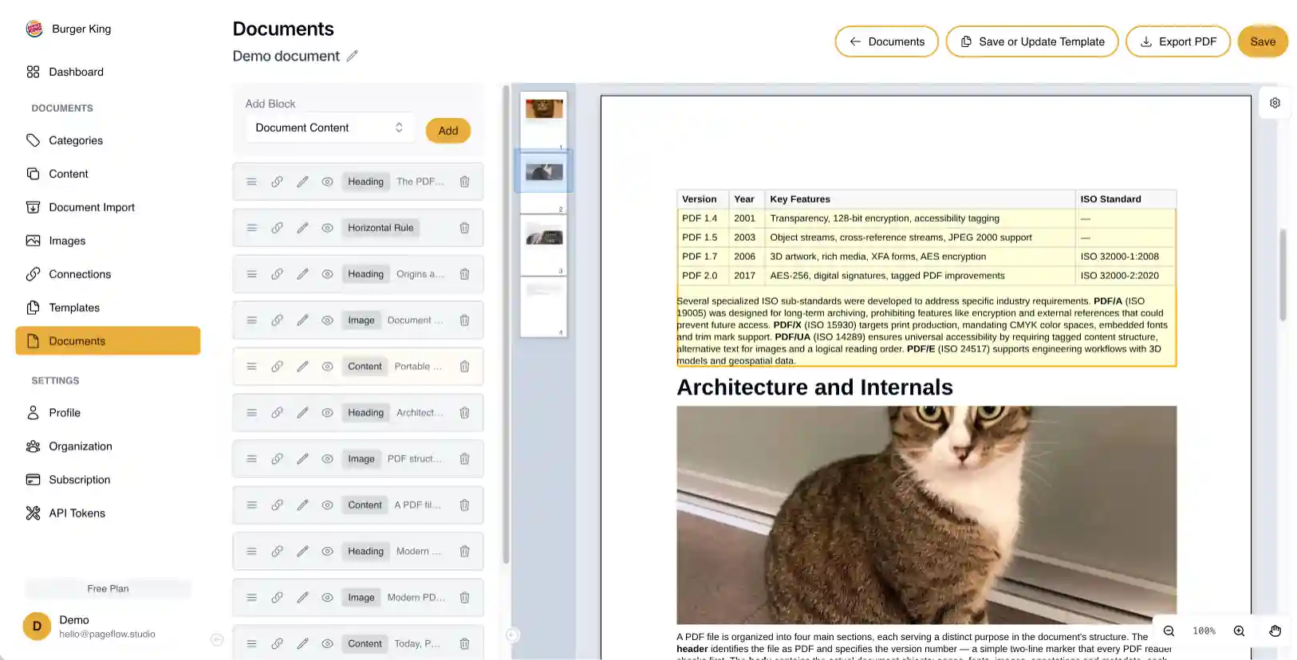This screenshot has height=660, width=1297.
Task: Toggle eye icon on 'Portable' Content block
Action: 327,367
